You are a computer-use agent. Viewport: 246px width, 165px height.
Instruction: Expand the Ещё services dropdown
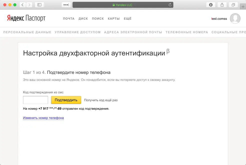pyautogui.click(x=127, y=19)
